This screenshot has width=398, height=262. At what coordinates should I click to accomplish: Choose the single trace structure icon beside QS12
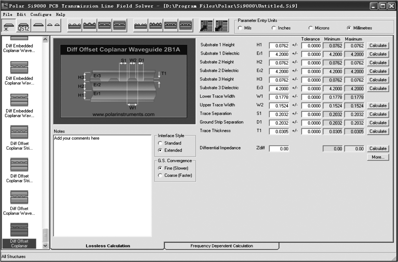(39, 26)
